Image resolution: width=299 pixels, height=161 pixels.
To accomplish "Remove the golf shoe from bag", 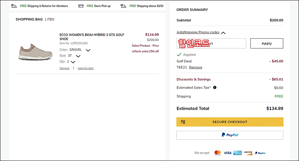I will click(x=64, y=68).
